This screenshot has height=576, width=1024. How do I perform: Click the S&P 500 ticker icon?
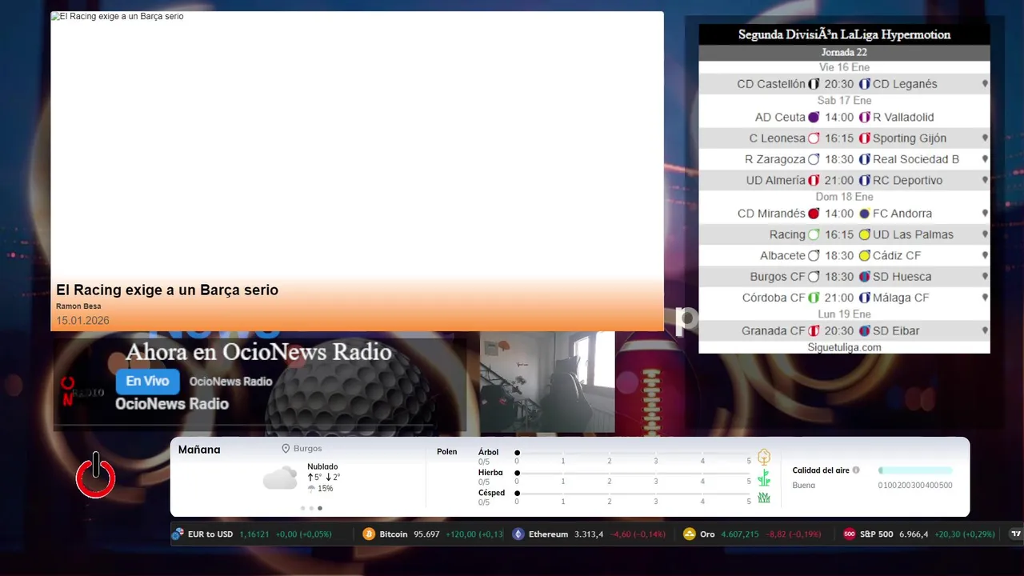coord(850,534)
